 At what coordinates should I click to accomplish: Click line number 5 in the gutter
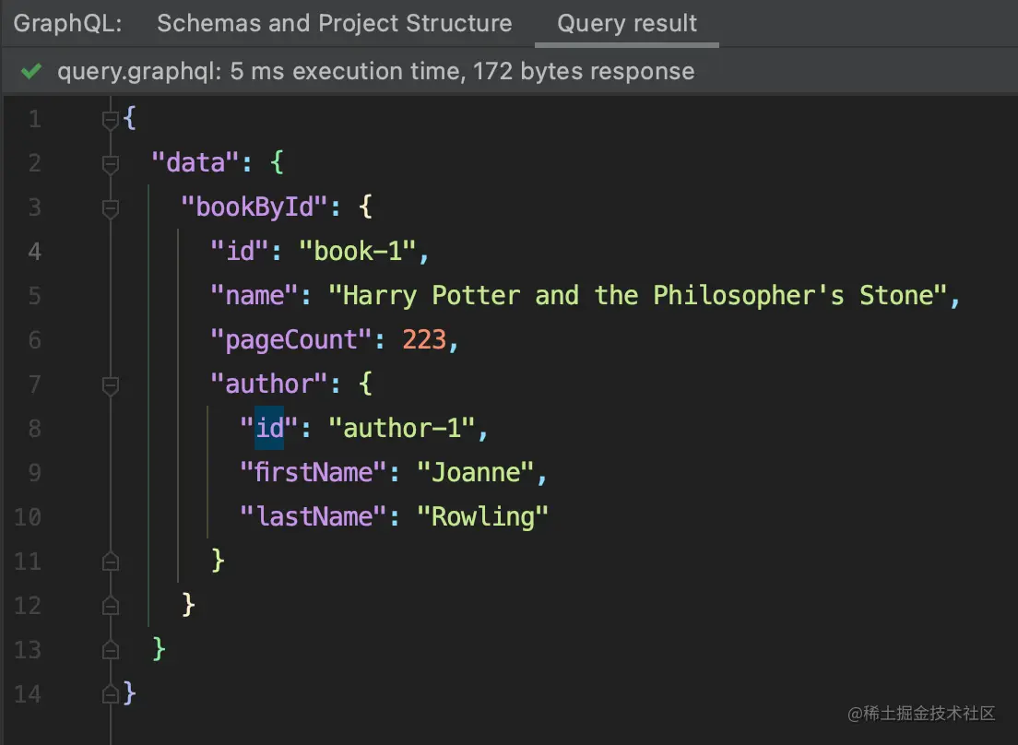pyautogui.click(x=34, y=297)
